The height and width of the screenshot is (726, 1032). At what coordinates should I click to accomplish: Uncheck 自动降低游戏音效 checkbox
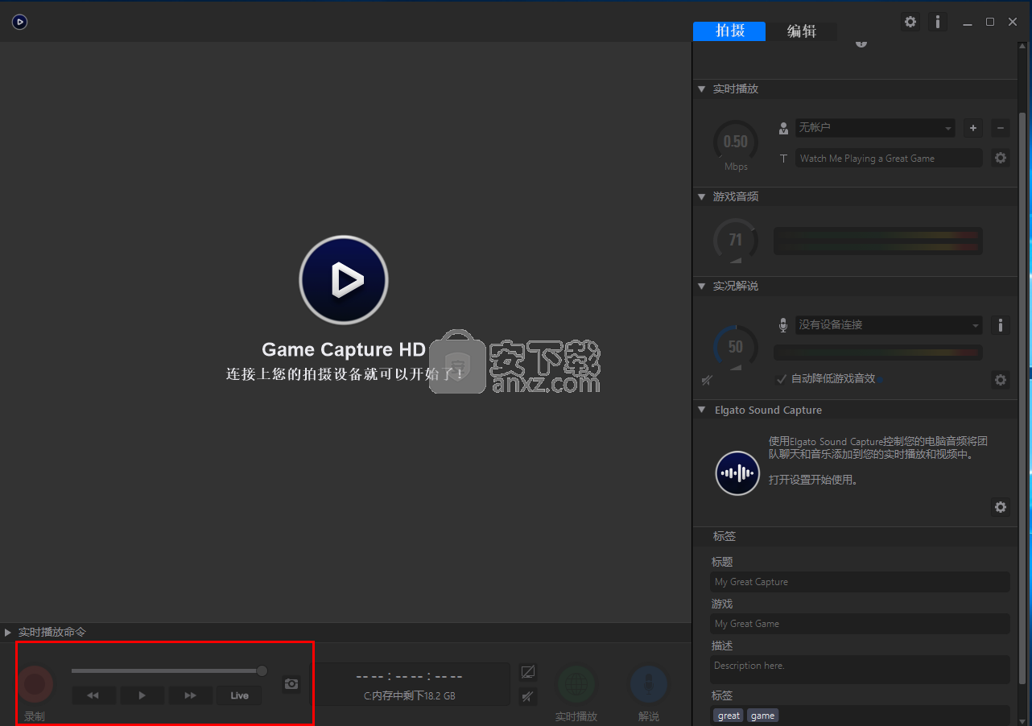[x=781, y=379]
